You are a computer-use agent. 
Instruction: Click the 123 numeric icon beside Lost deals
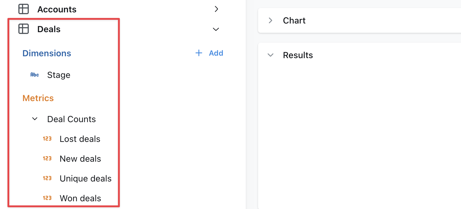[47, 139]
